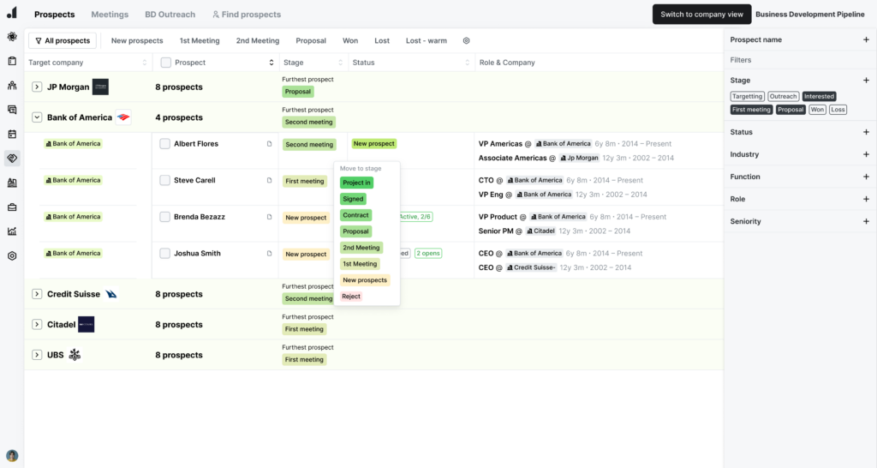The image size is (877, 468).
Task: Click the Credit Suisse sails logo
Action: (111, 294)
